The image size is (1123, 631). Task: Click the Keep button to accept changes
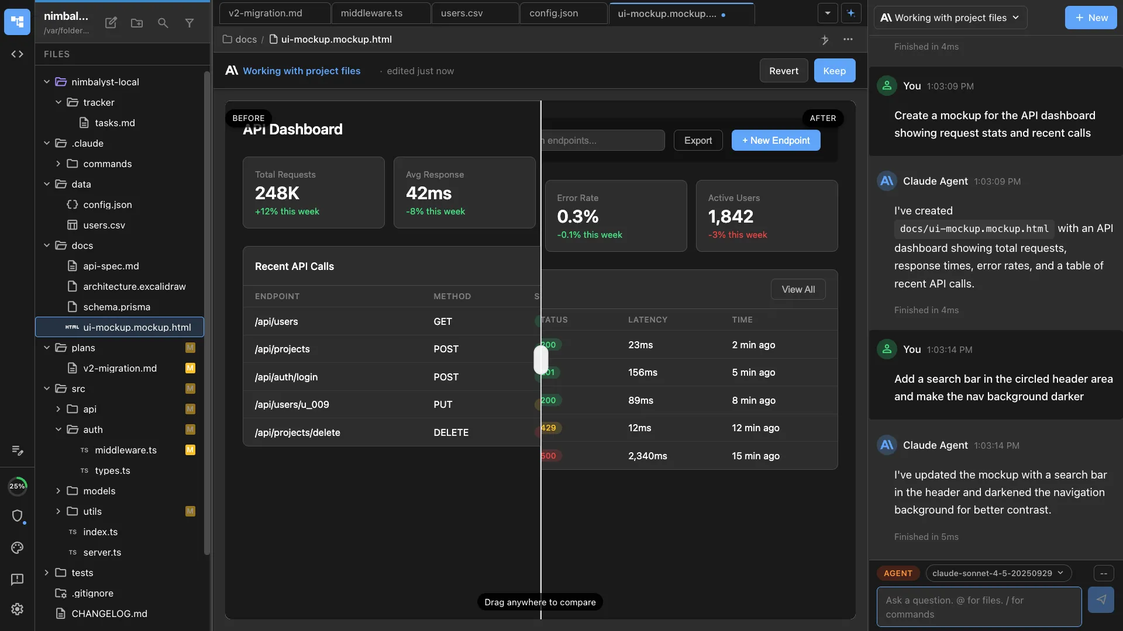(834, 71)
